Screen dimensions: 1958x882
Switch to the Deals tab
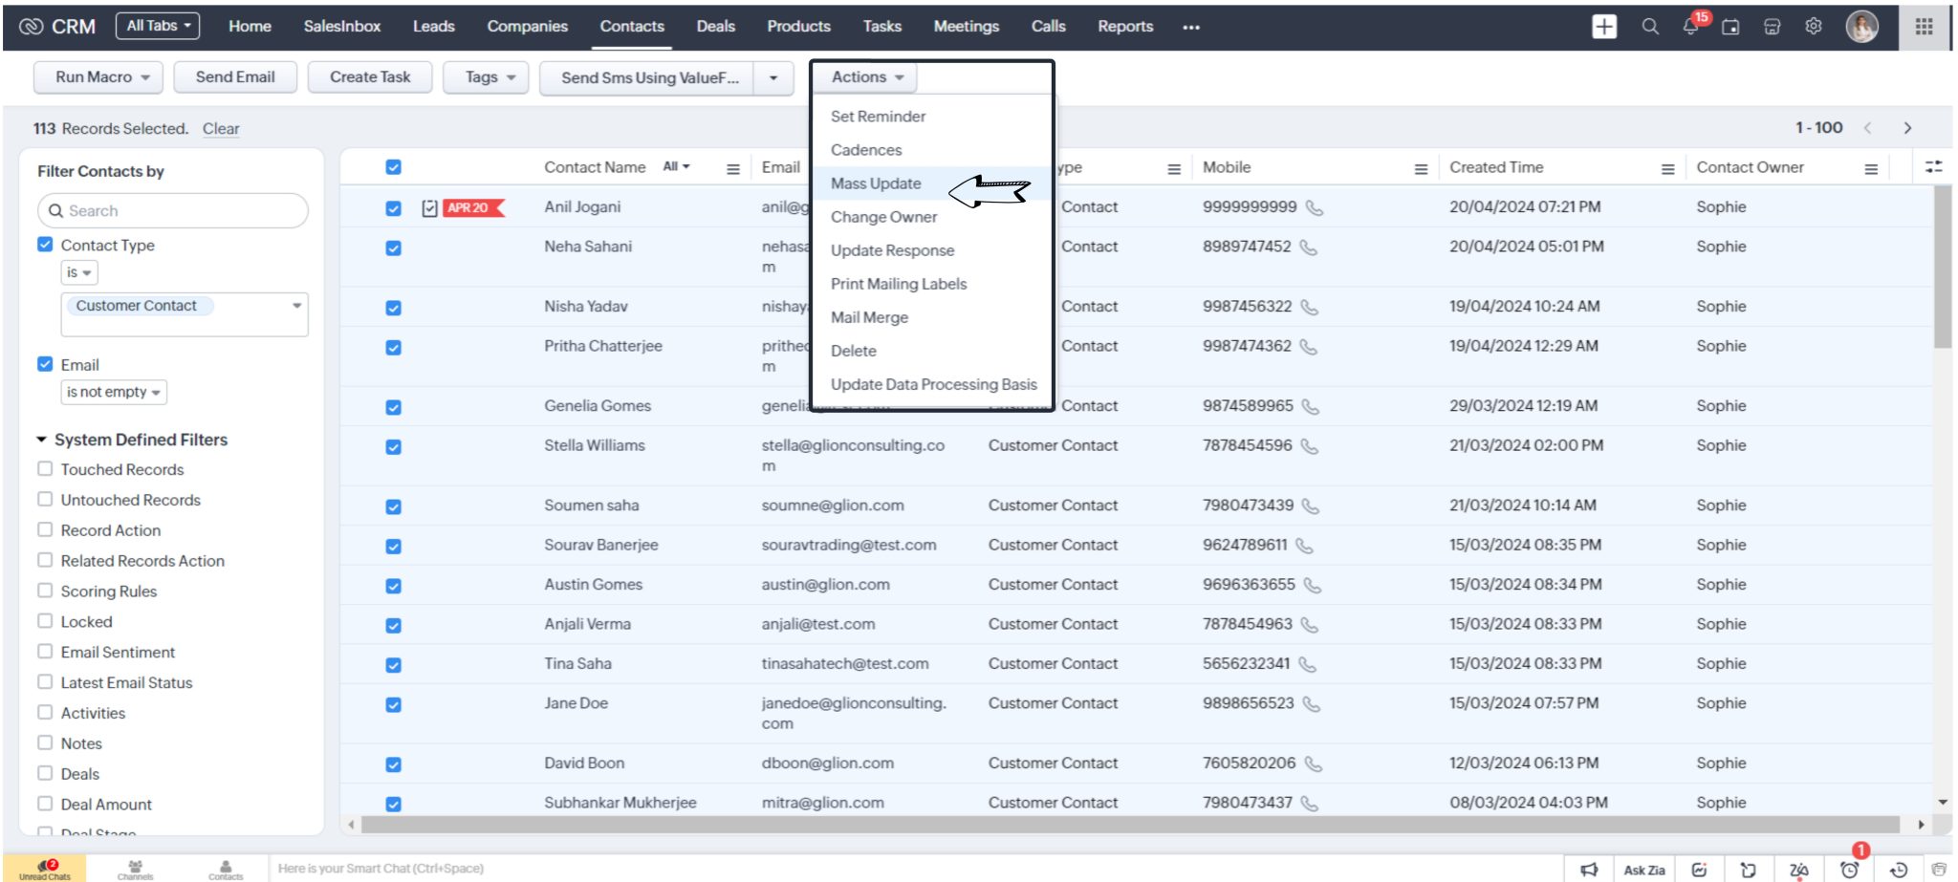click(715, 26)
